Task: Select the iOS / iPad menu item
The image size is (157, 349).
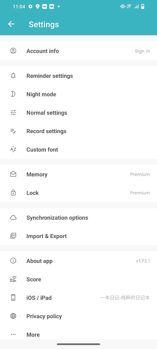Action: [x=78, y=298]
